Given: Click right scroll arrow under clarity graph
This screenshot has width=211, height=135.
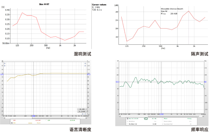Looking at the screenshot, I should 86,118.
